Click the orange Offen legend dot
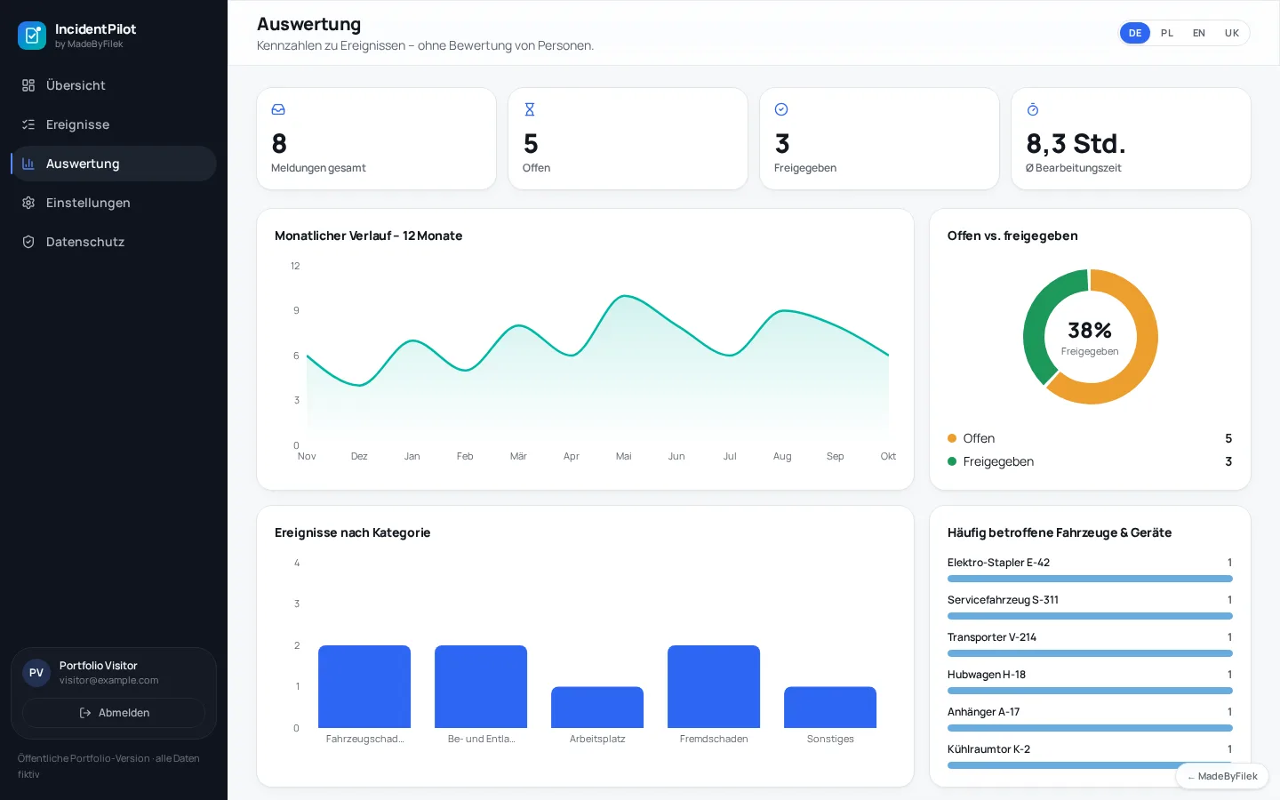 tap(952, 438)
